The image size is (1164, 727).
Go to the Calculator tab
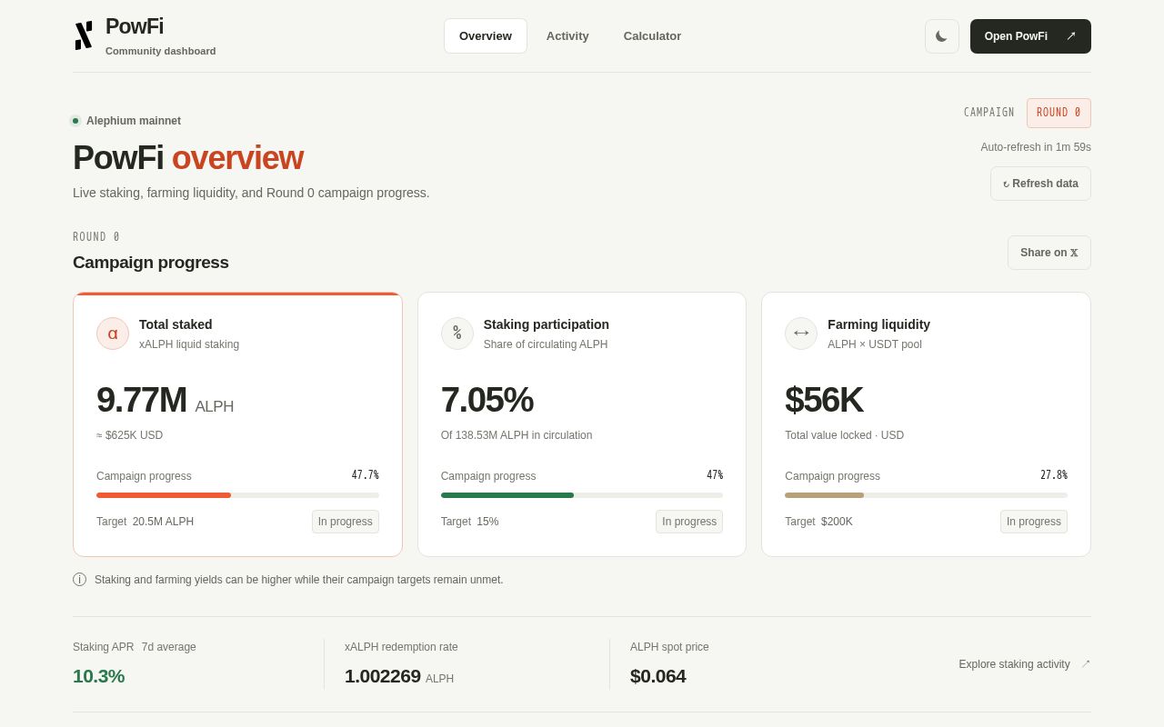click(x=652, y=36)
